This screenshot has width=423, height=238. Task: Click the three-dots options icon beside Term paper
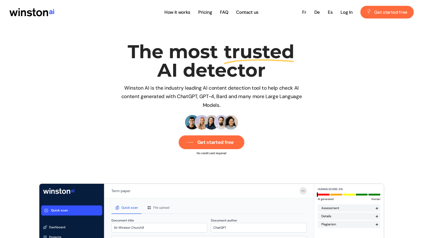click(x=303, y=191)
